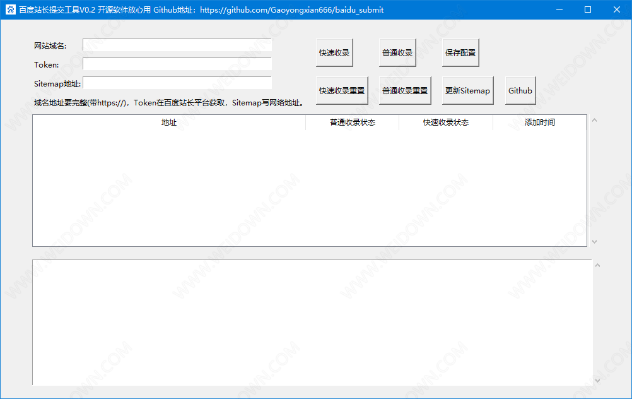Focus the 网站域名 input field
This screenshot has height=399, width=632.
(x=177, y=45)
